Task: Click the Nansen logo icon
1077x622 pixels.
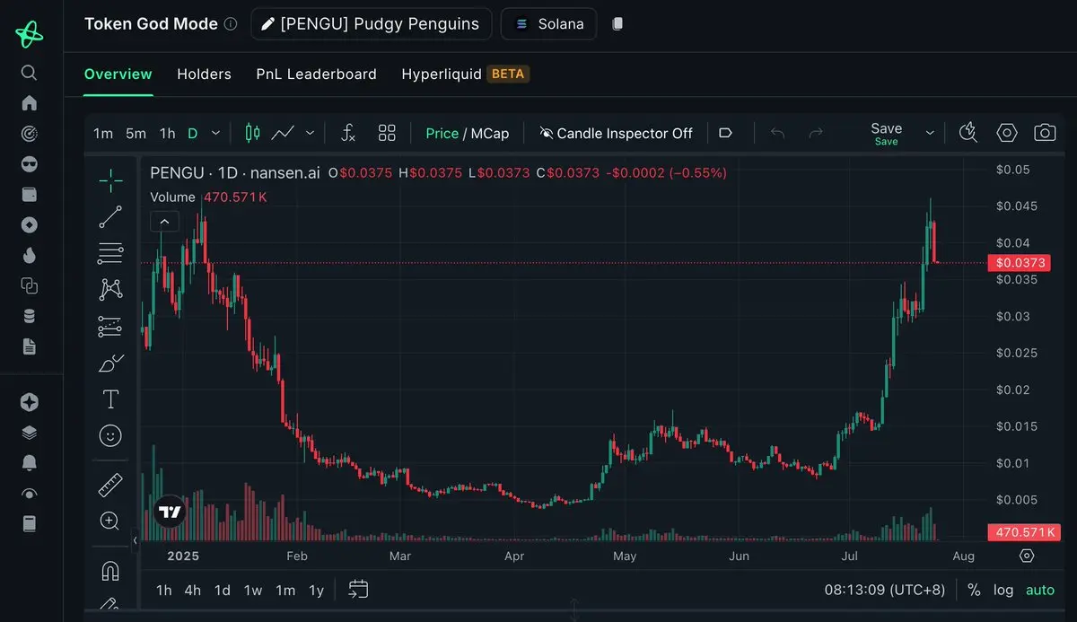Action: tap(30, 34)
